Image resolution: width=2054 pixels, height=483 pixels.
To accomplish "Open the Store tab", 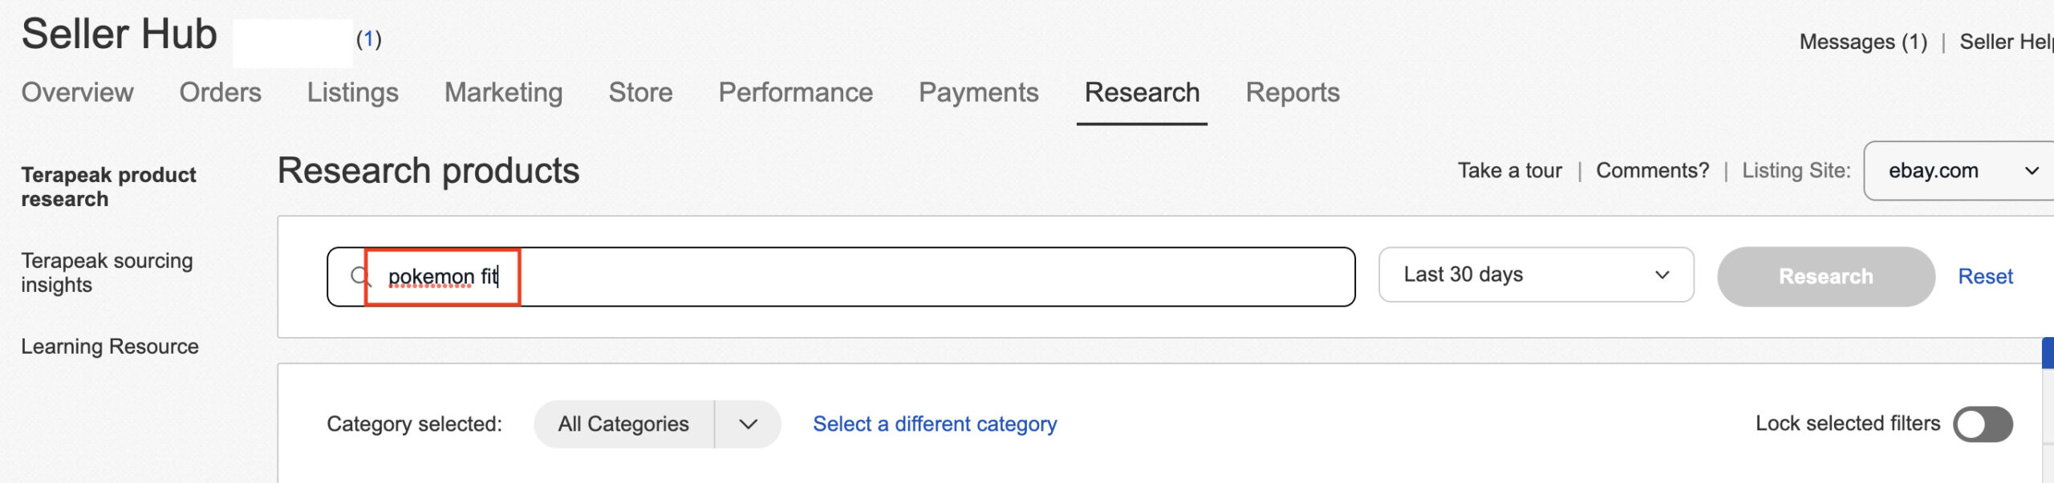I will (639, 93).
